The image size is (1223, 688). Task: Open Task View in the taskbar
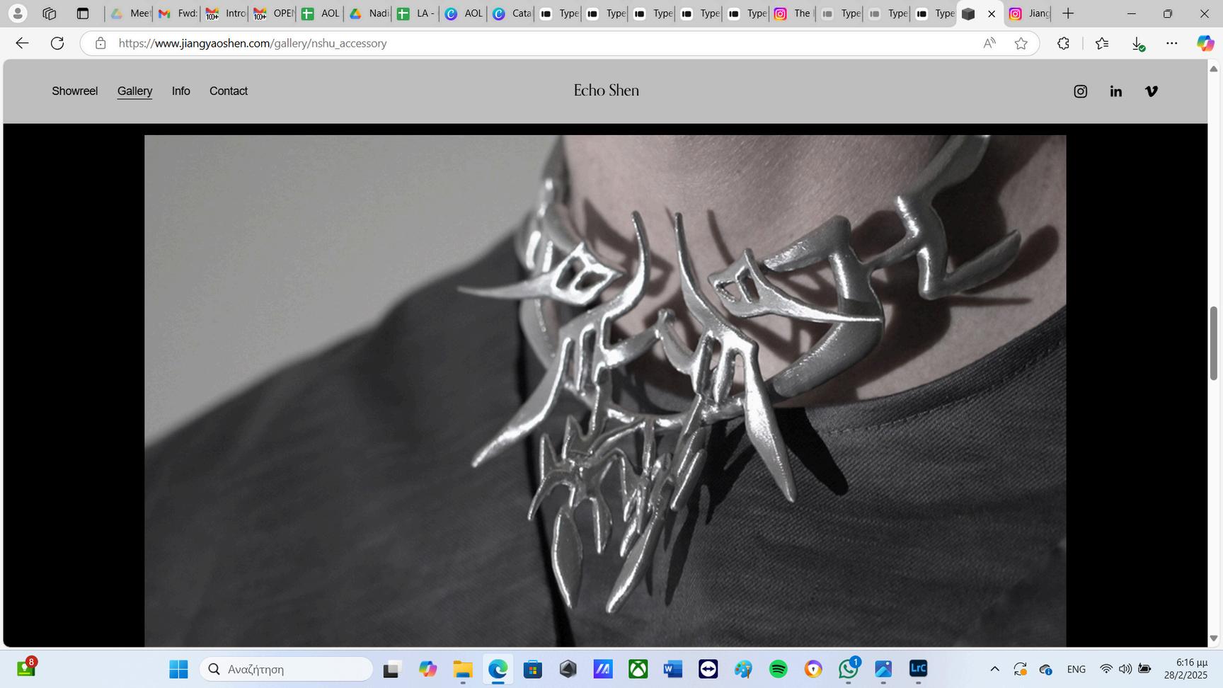(x=391, y=669)
